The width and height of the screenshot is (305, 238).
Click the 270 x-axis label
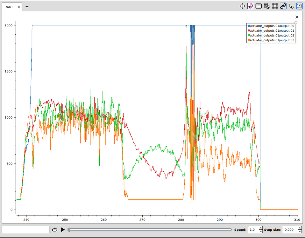point(142,220)
